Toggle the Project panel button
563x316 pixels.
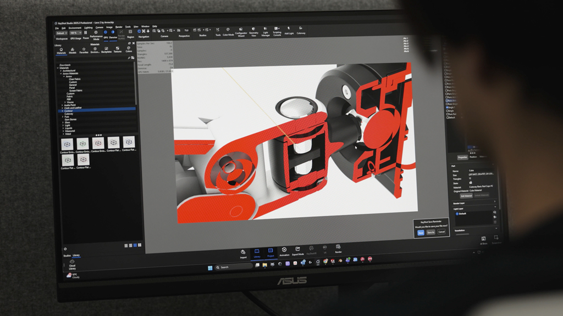pyautogui.click(x=271, y=252)
